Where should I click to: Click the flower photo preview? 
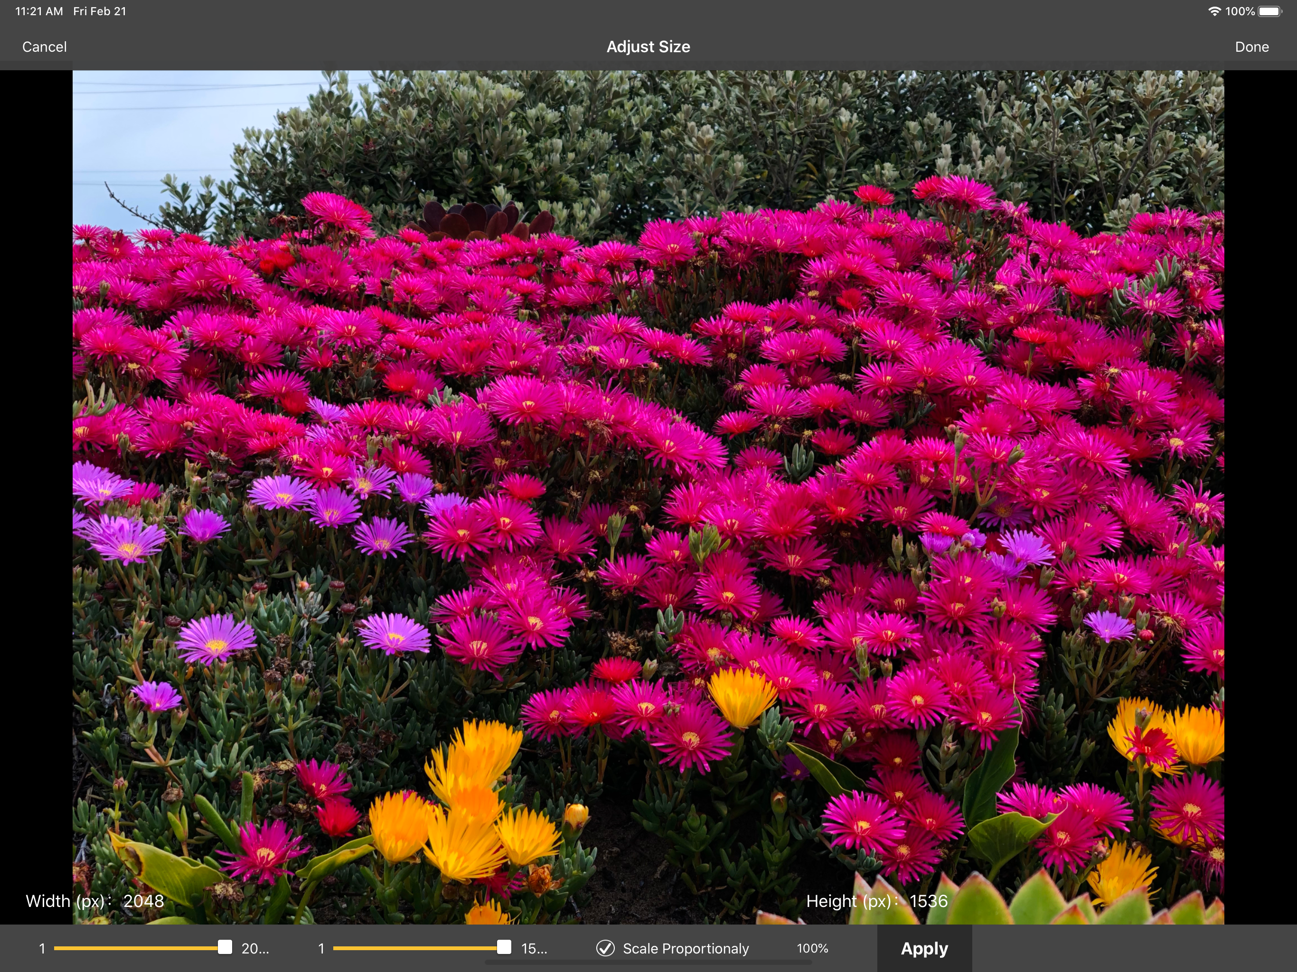click(648, 469)
